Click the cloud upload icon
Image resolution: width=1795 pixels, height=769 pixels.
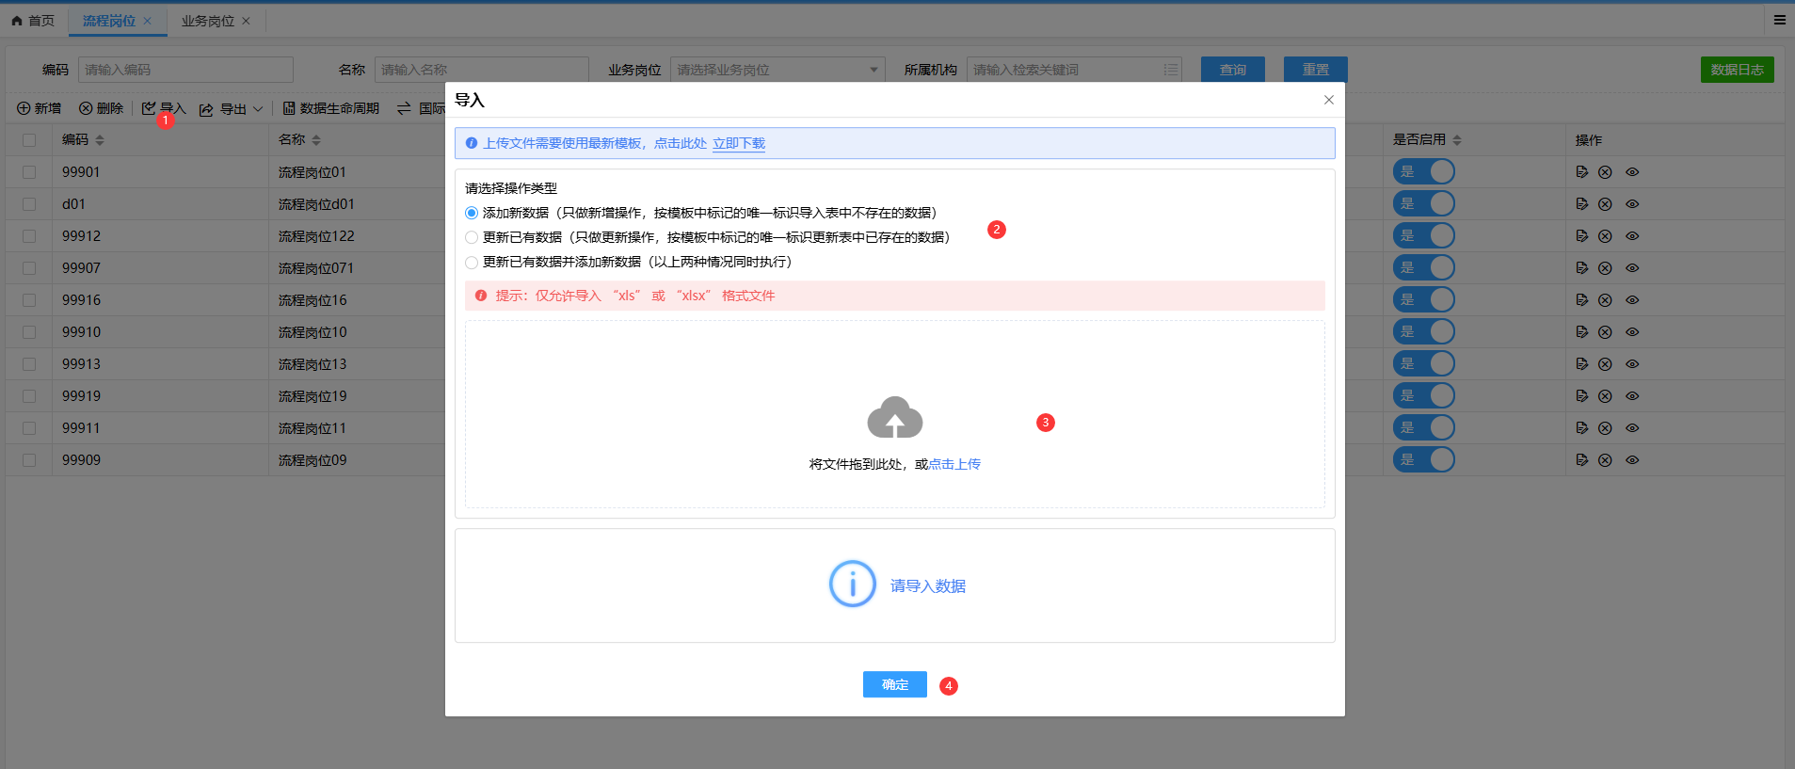[x=894, y=418]
